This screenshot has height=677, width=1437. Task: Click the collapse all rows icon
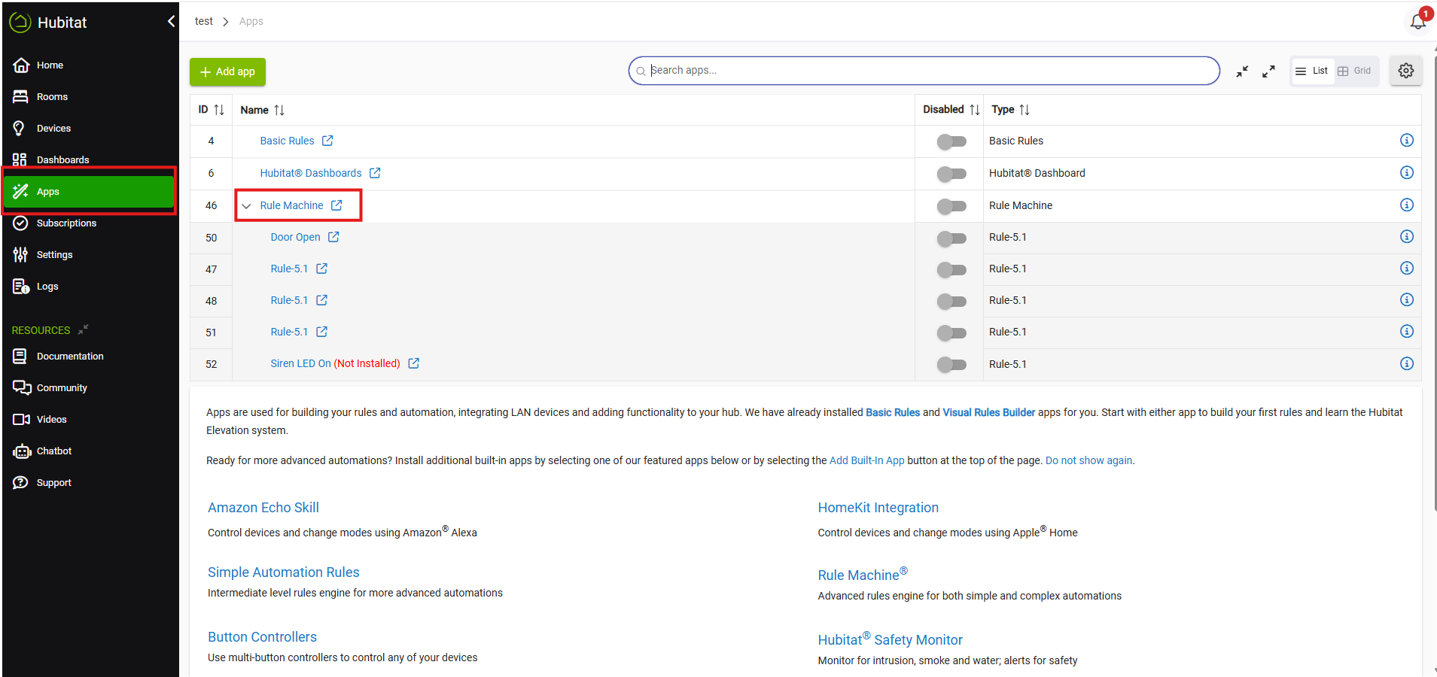point(1242,71)
